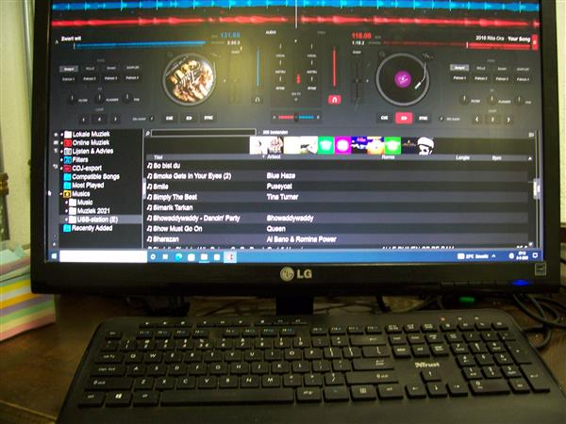The height and width of the screenshot is (424, 566).
Task: Click the right deck SYNC button
Action: [x=424, y=119]
